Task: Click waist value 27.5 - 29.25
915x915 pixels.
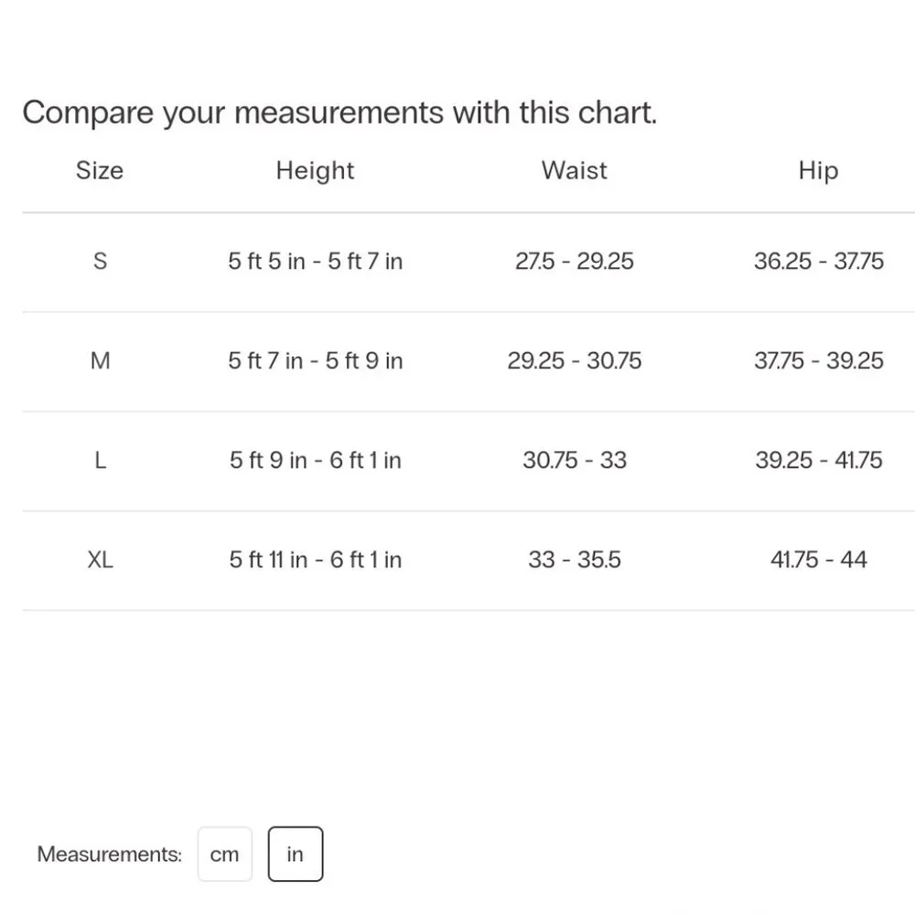Action: pos(575,261)
